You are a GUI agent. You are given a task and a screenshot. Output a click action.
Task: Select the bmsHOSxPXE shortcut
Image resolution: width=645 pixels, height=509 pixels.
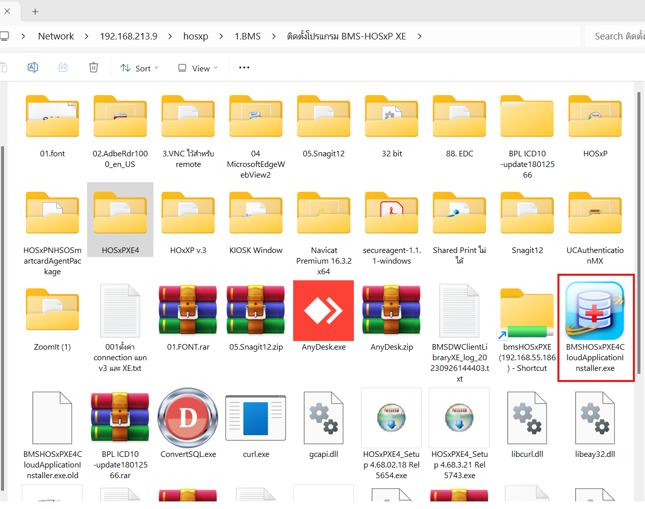[x=528, y=329]
